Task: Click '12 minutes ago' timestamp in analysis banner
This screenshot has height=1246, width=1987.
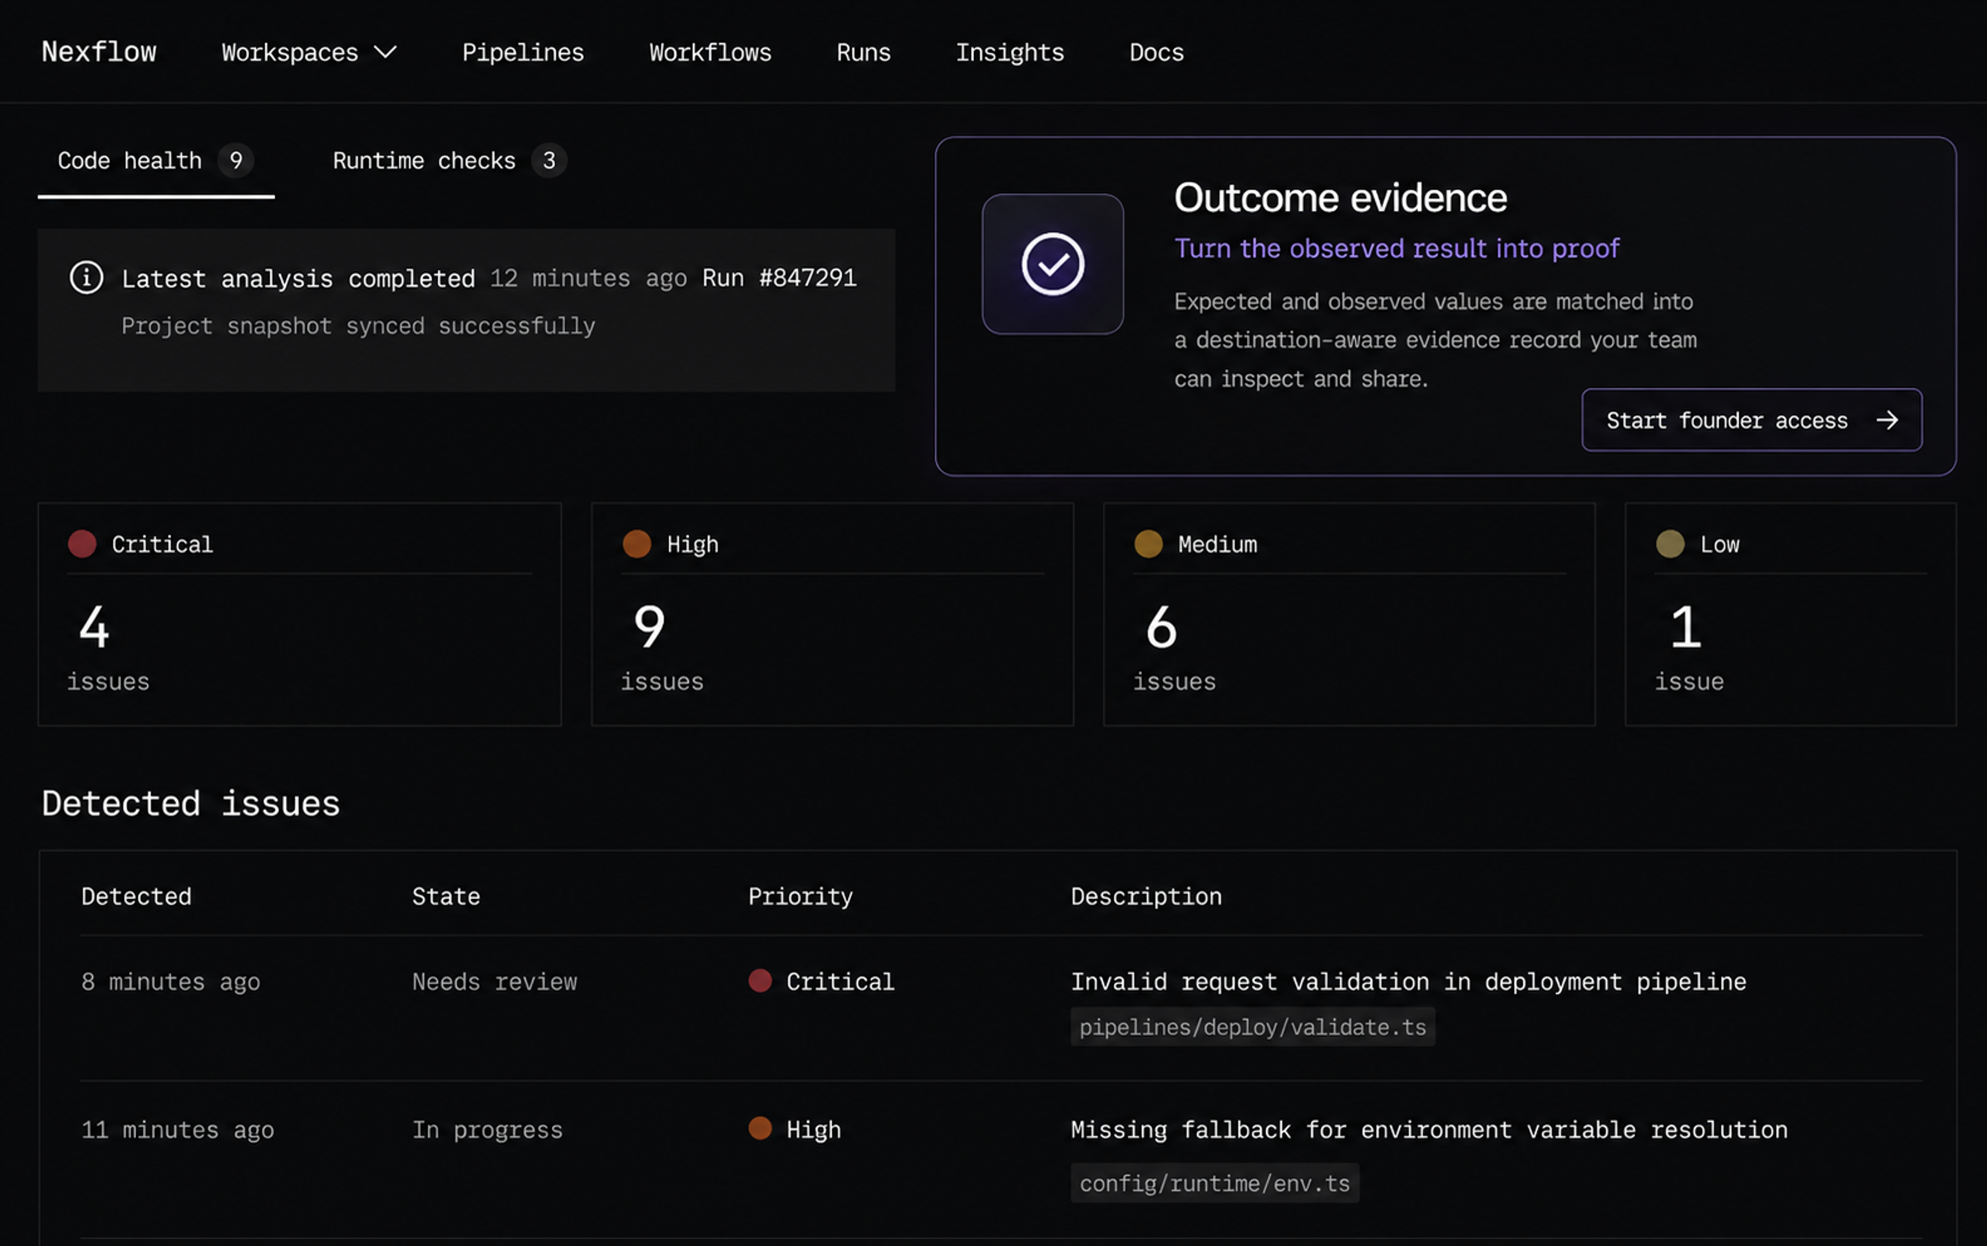Action: (x=588, y=278)
